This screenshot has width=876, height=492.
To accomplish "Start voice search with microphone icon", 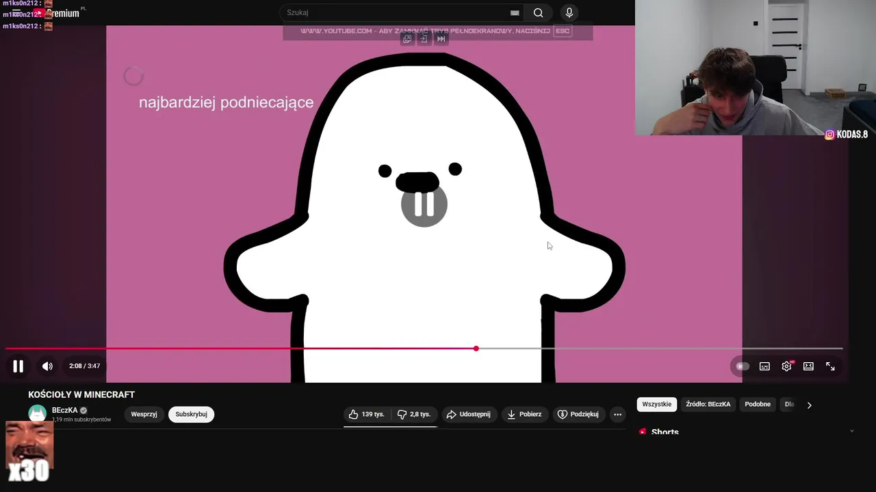I will [x=569, y=12].
